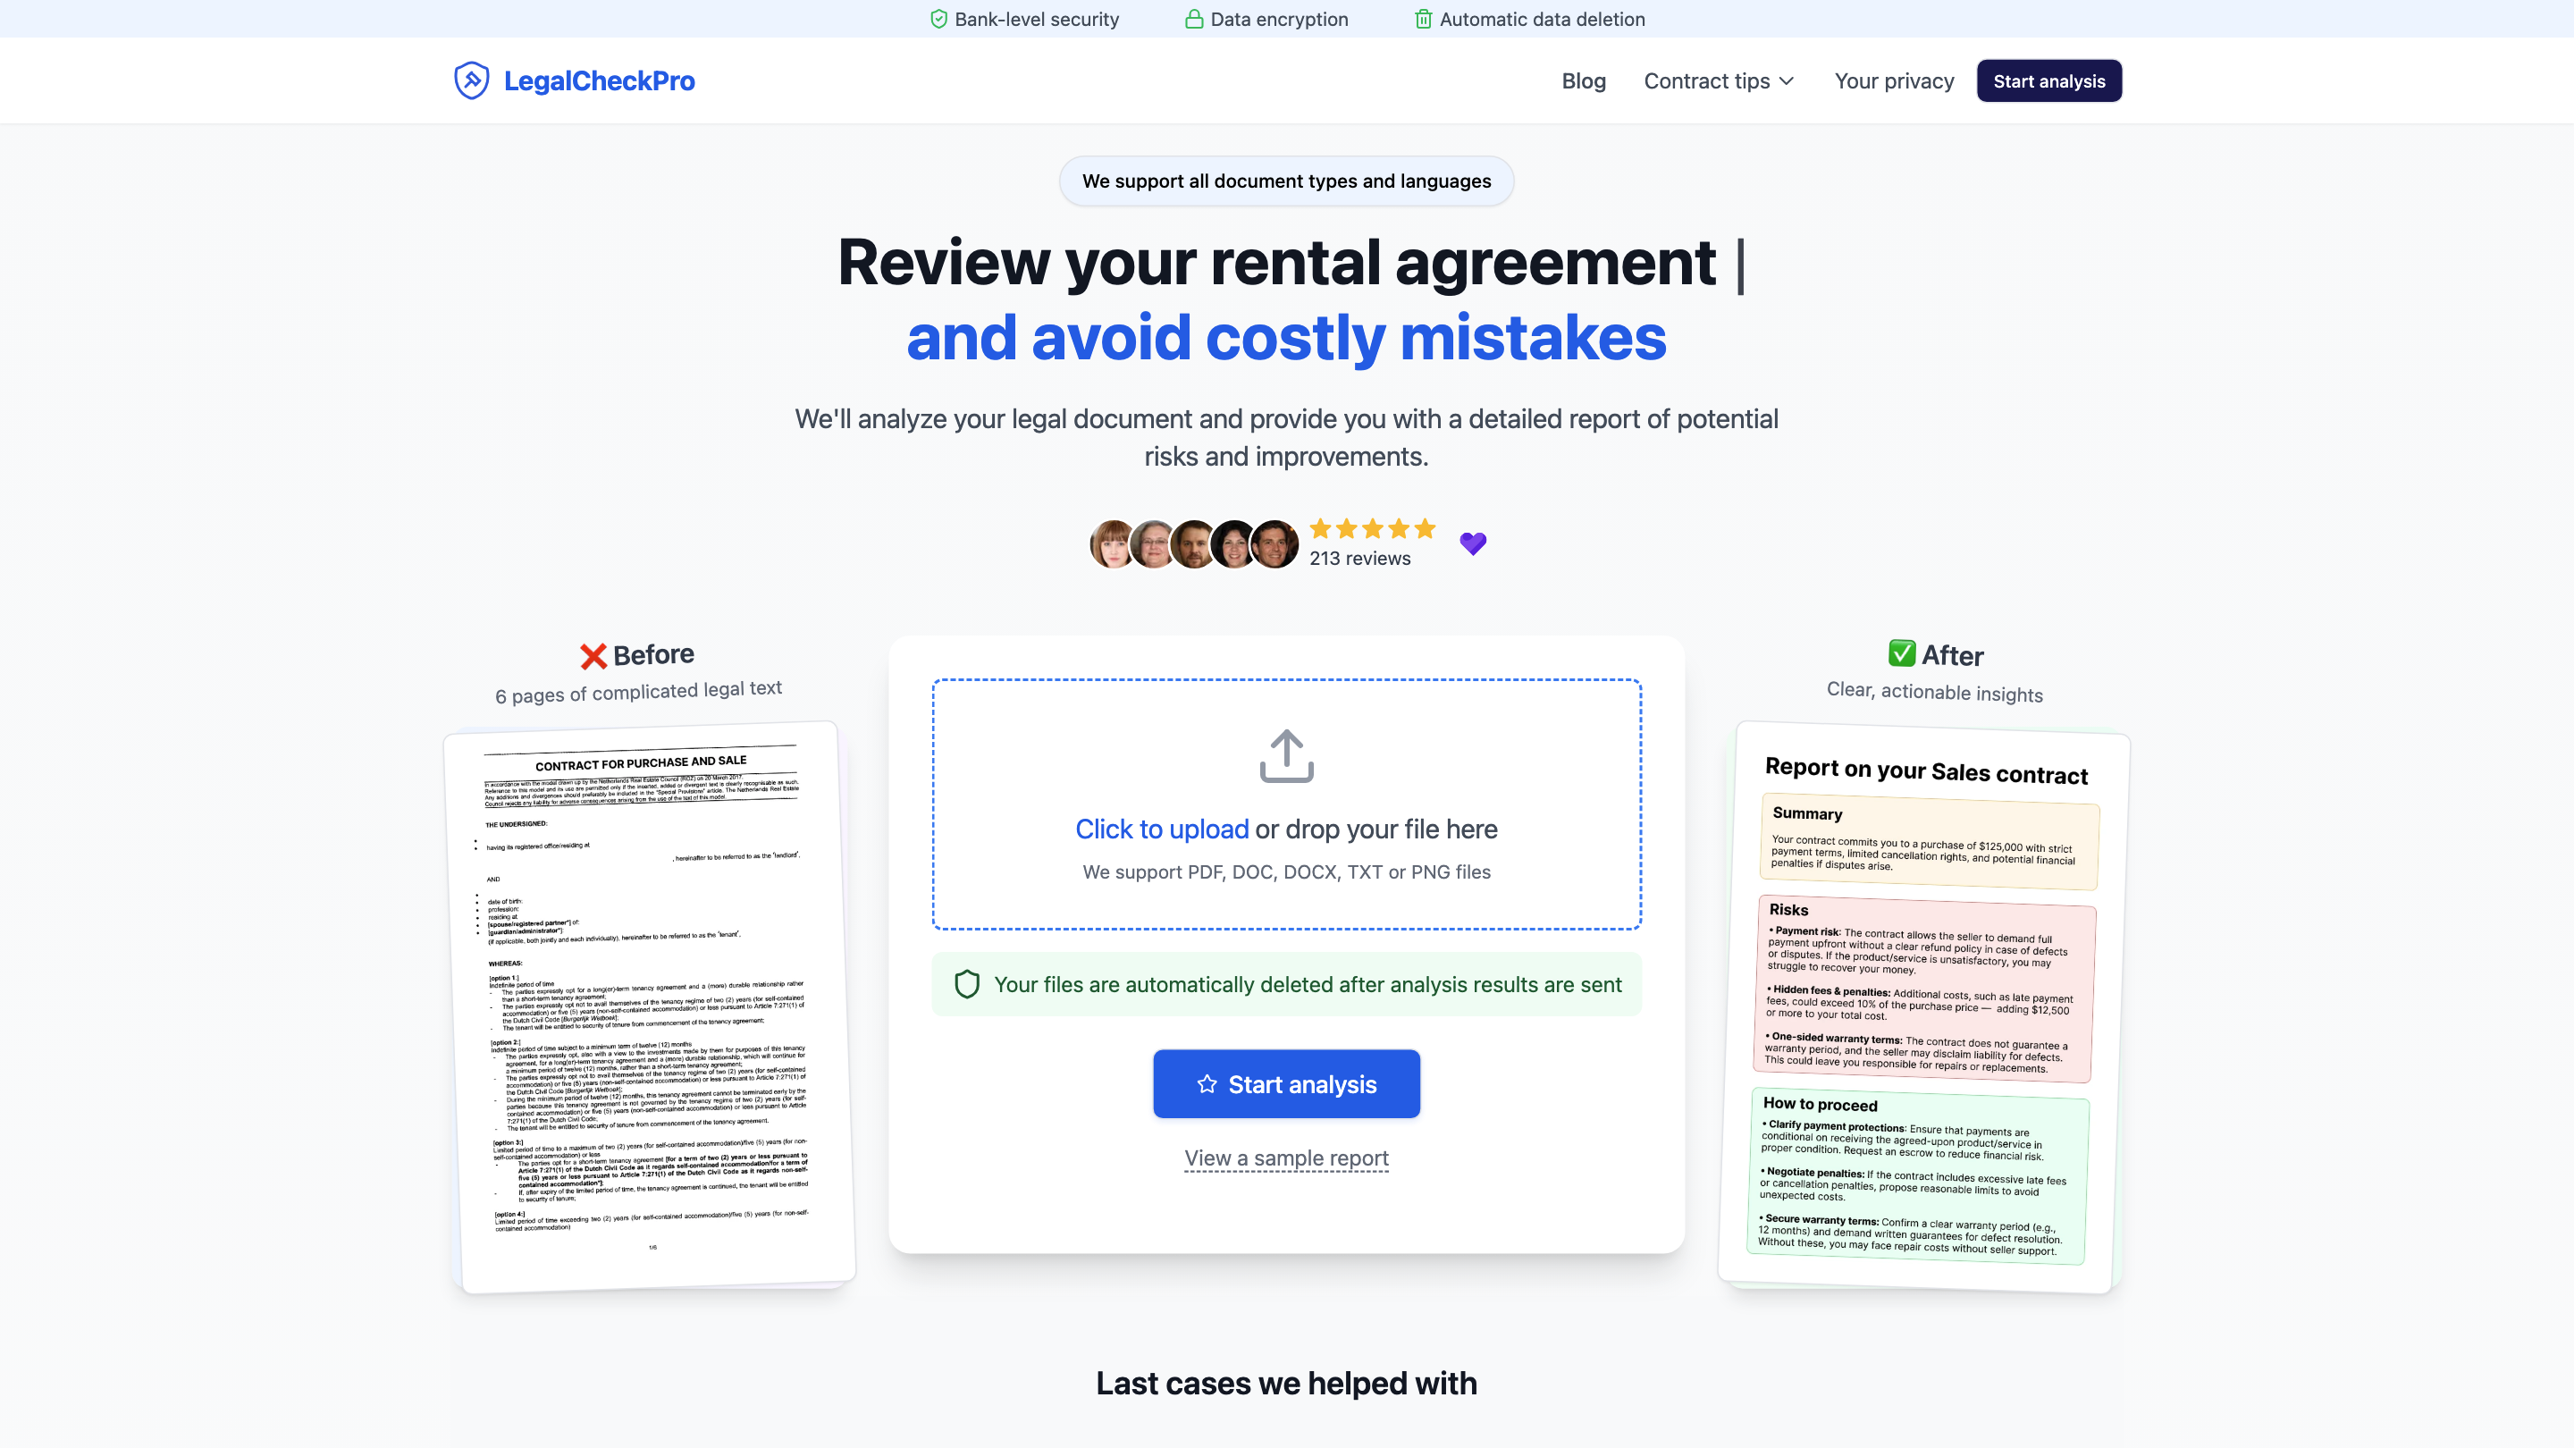Click the purple heart next to reviews
This screenshot has height=1448, width=2574.
[1473, 543]
